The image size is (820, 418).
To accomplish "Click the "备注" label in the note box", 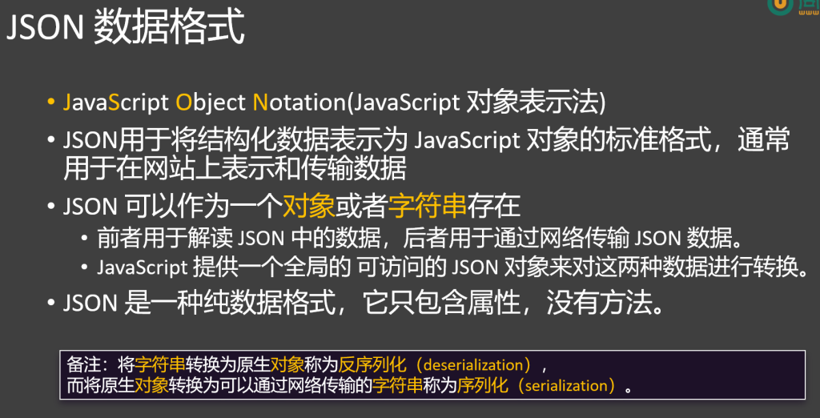I will pos(82,364).
